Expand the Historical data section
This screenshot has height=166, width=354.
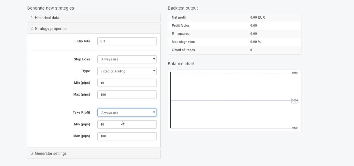coord(94,18)
